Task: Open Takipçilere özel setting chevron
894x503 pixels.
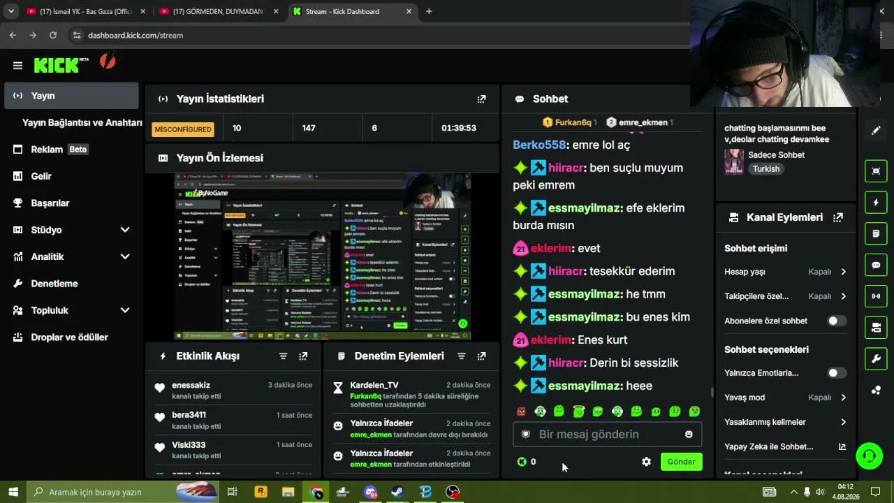Action: 843,296
